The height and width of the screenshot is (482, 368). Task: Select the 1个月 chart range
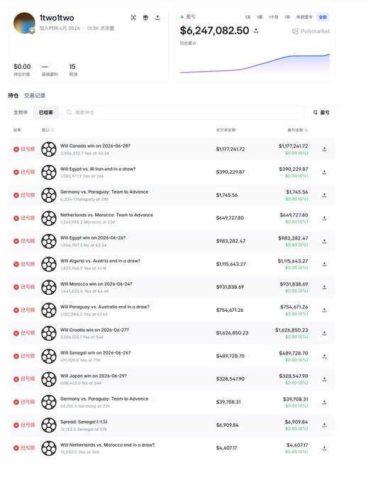click(273, 17)
